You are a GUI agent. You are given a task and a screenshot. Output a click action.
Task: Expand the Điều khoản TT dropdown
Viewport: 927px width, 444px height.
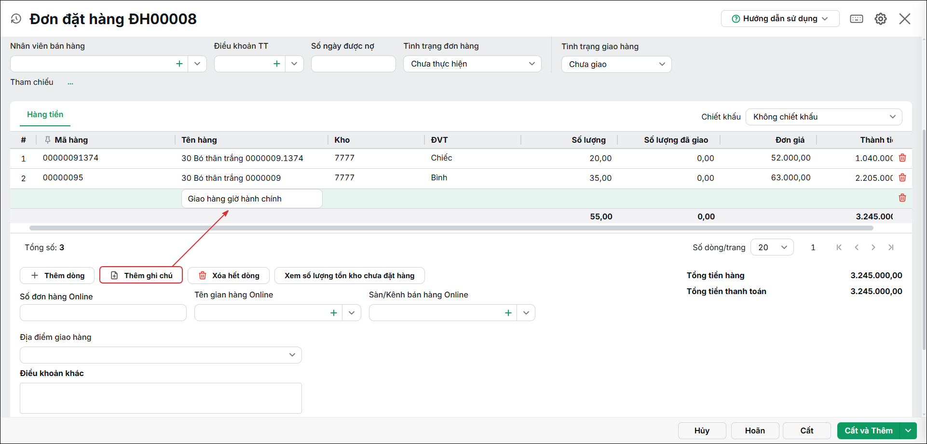(294, 64)
